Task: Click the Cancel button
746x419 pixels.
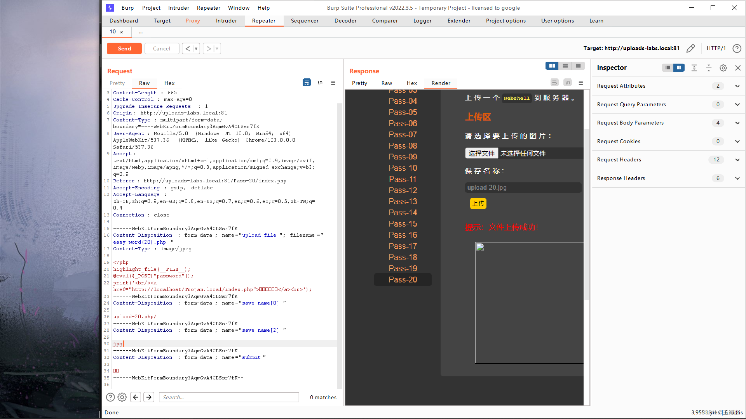Action: coord(162,48)
